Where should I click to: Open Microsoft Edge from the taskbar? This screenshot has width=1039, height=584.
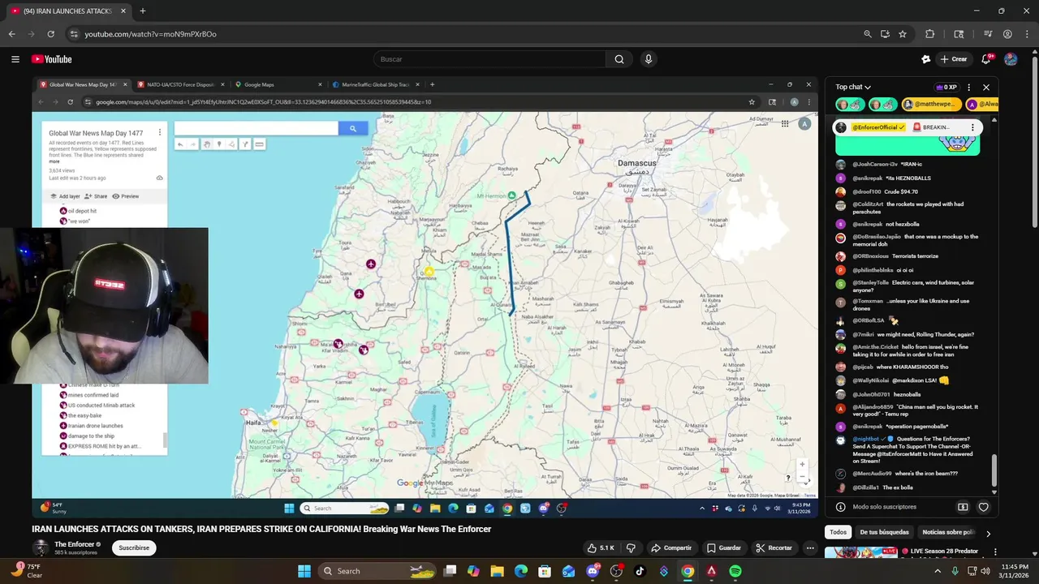[521, 571]
